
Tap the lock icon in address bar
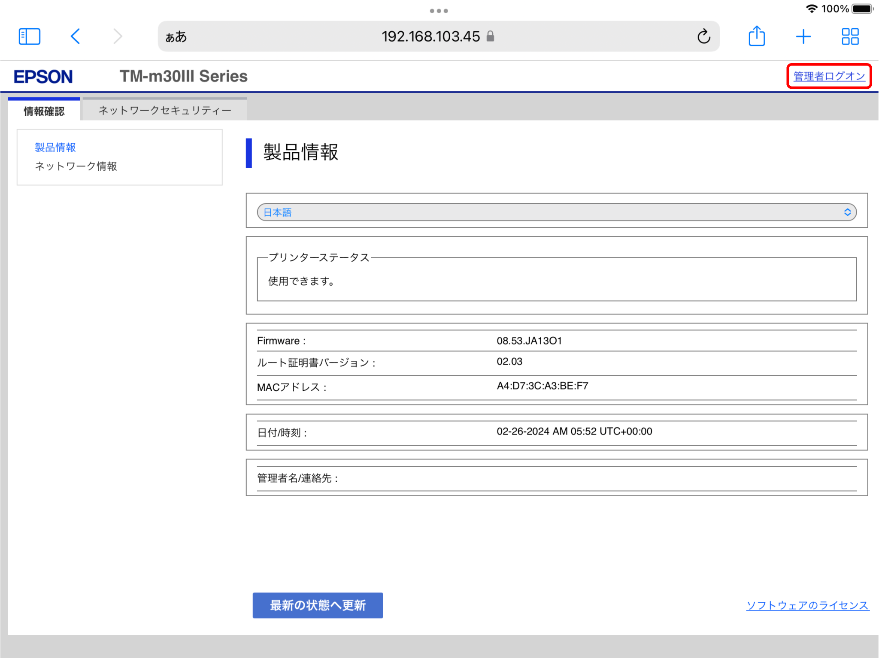tap(491, 36)
